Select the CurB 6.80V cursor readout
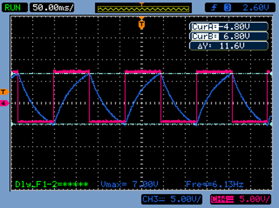This screenshot has height=208, width=279. [x=229, y=37]
